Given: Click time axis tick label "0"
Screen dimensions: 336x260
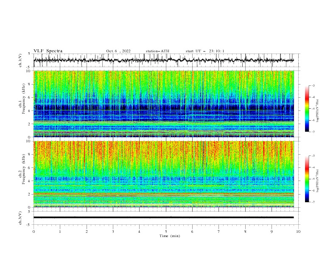Looking at the screenshot, I should (x=34, y=232).
